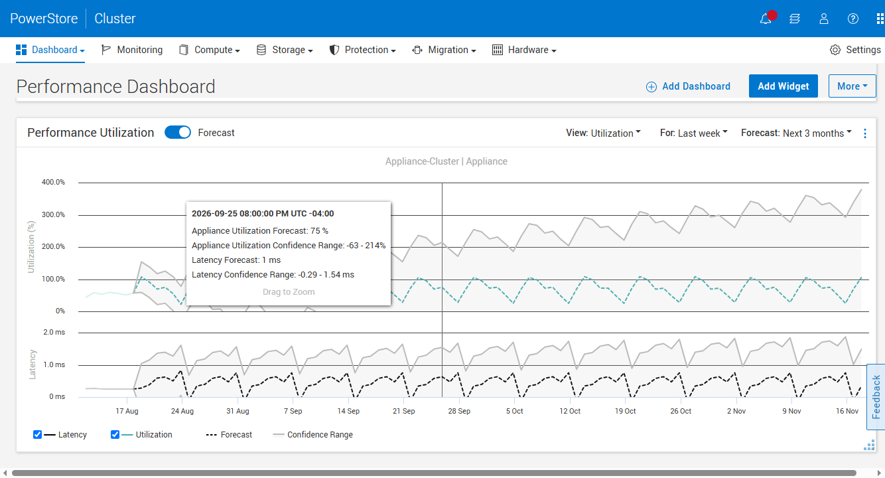Click the Feedback side tab
Screen dimensions: 885x478
point(876,396)
